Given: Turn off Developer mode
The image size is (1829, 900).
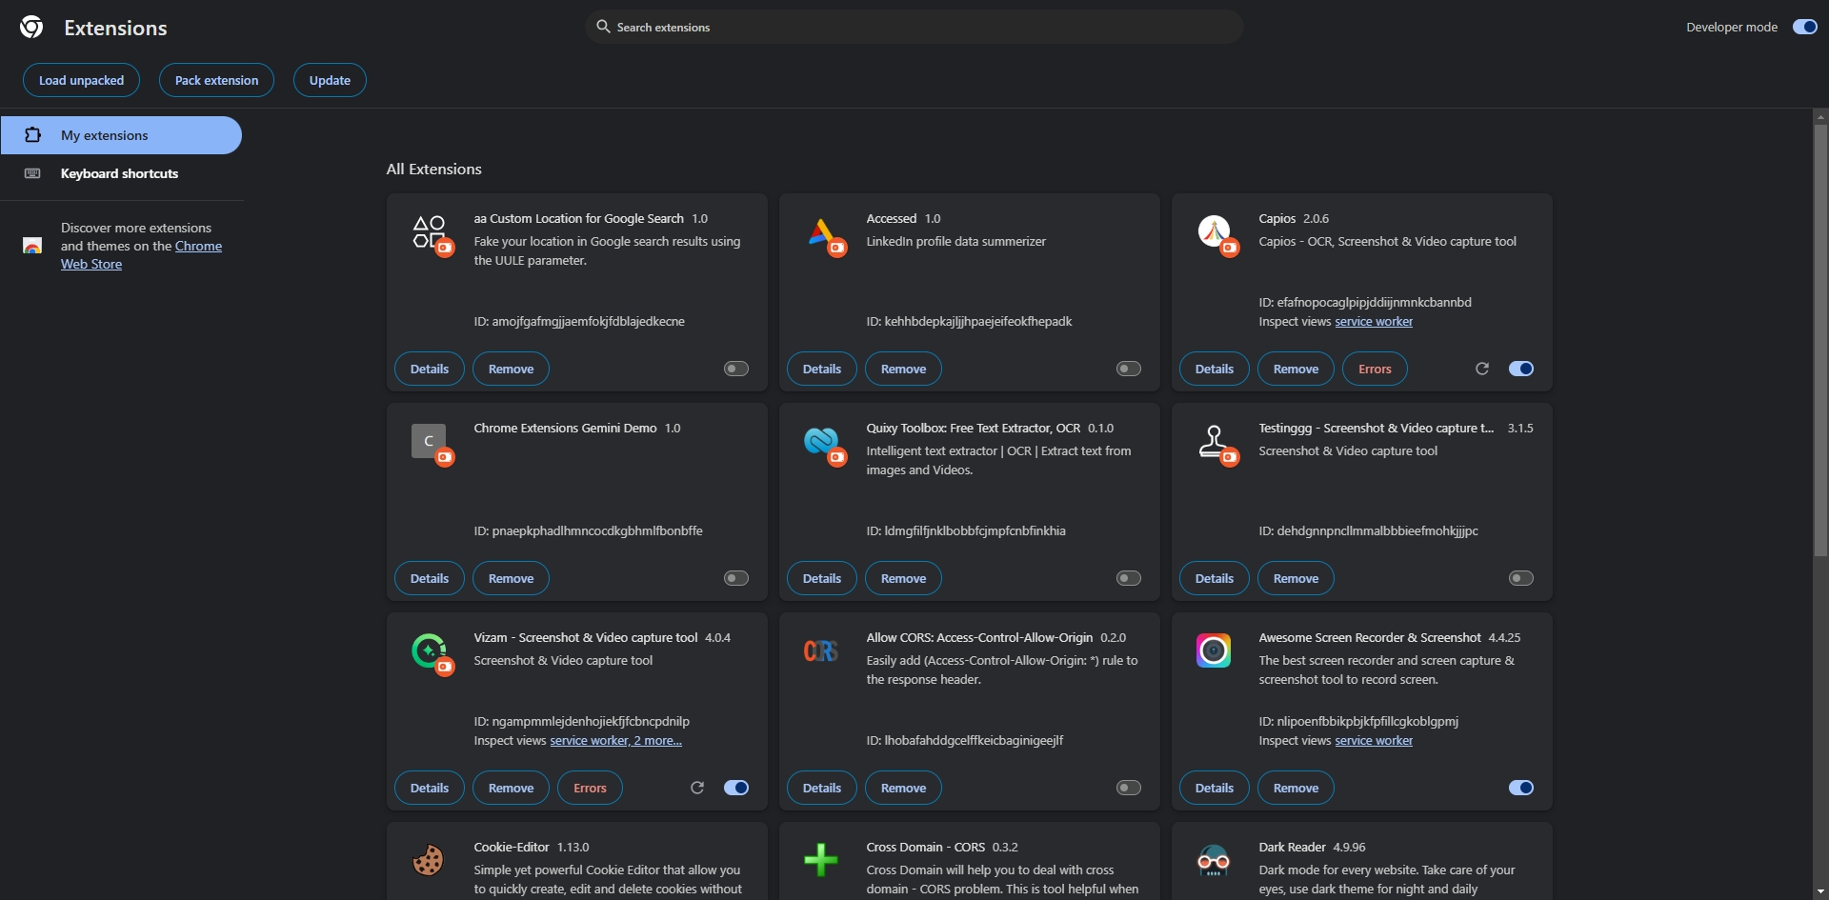Looking at the screenshot, I should [x=1805, y=27].
